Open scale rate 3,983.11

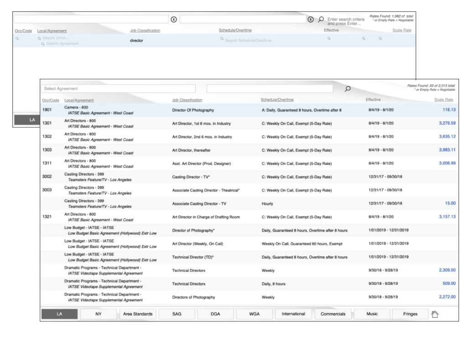(447, 150)
